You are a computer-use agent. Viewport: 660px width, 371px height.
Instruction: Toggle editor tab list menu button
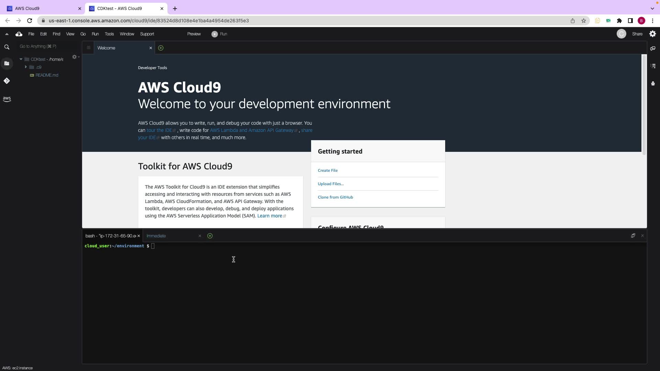[88, 48]
